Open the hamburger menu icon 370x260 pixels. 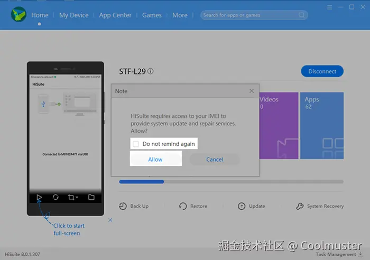coord(329,7)
